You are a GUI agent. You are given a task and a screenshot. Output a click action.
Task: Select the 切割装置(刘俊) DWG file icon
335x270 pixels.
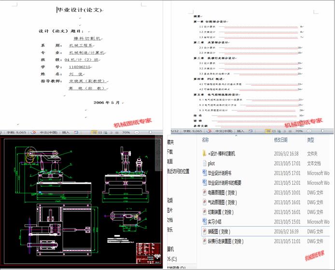pyautogui.click(x=205, y=212)
